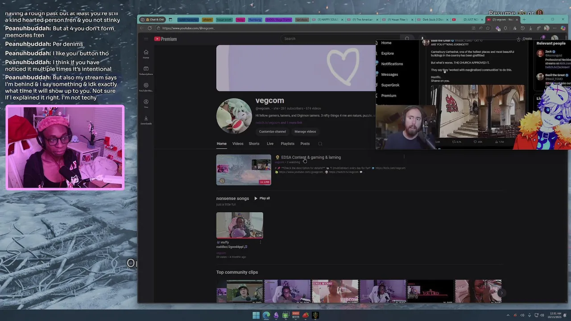The width and height of the screenshot is (571, 321).
Task: Open a new browser tab
Action: pos(525,20)
